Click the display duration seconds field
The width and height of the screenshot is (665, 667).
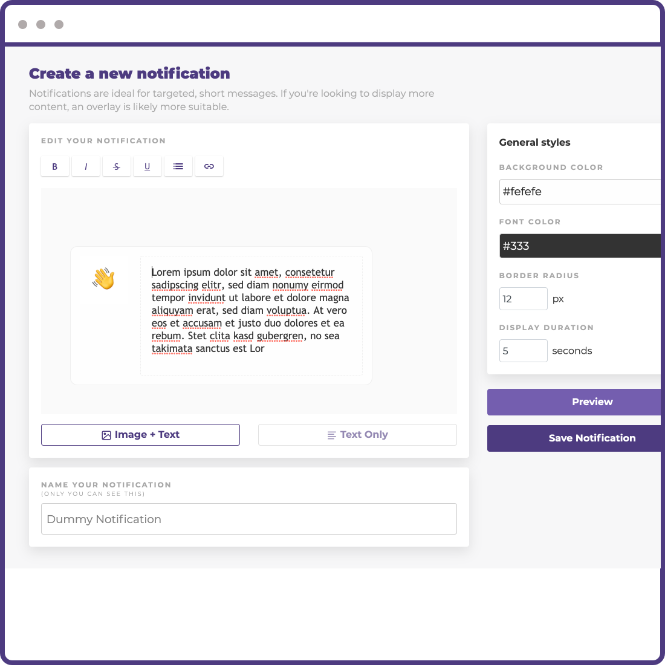click(x=523, y=351)
